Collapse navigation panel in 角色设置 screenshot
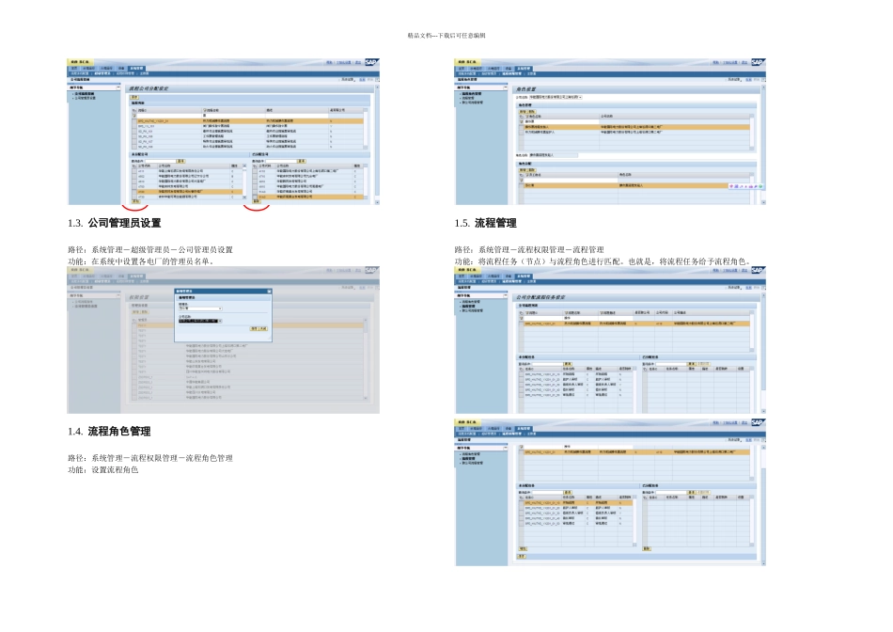The height and width of the screenshot is (632, 893). [505, 87]
